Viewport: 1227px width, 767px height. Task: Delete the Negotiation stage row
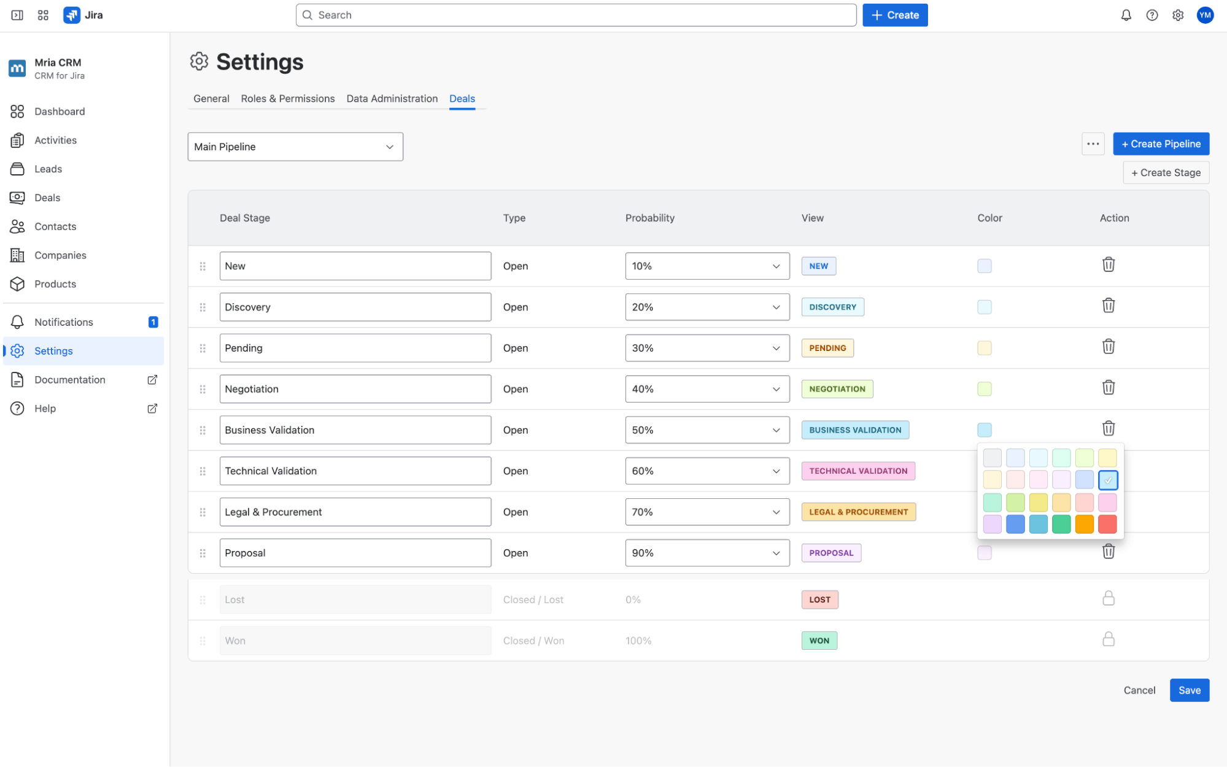coord(1108,388)
